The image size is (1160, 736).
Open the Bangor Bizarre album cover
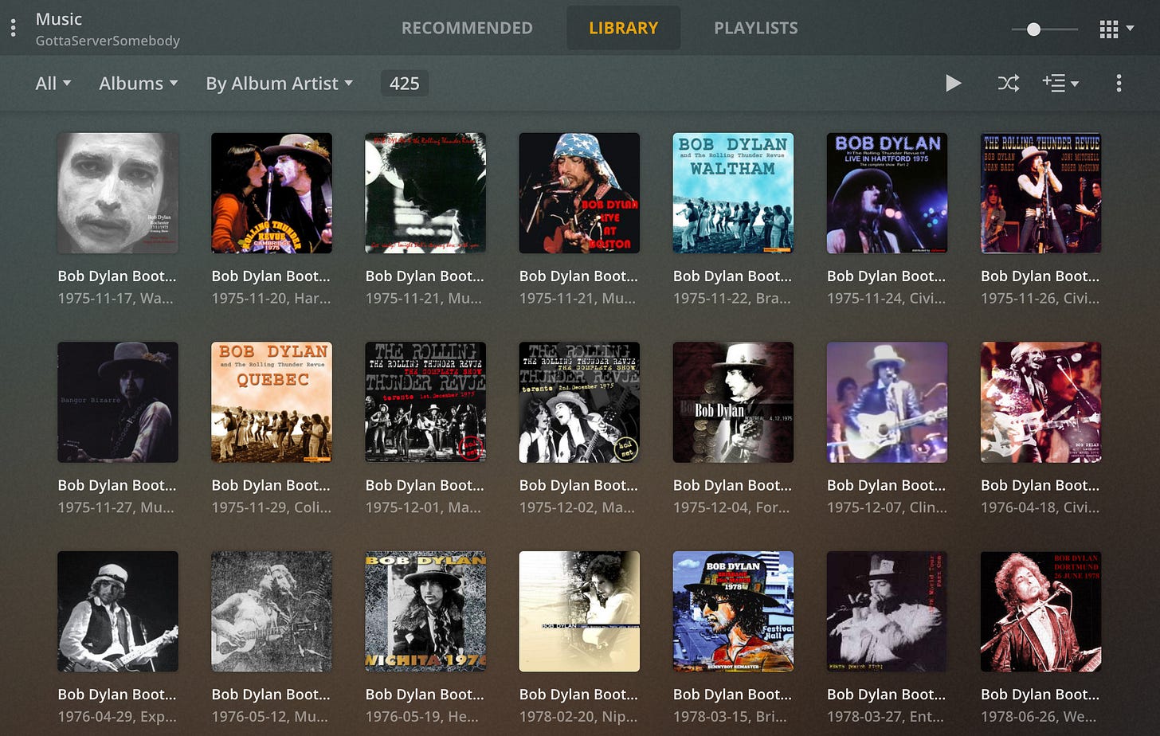pos(118,402)
